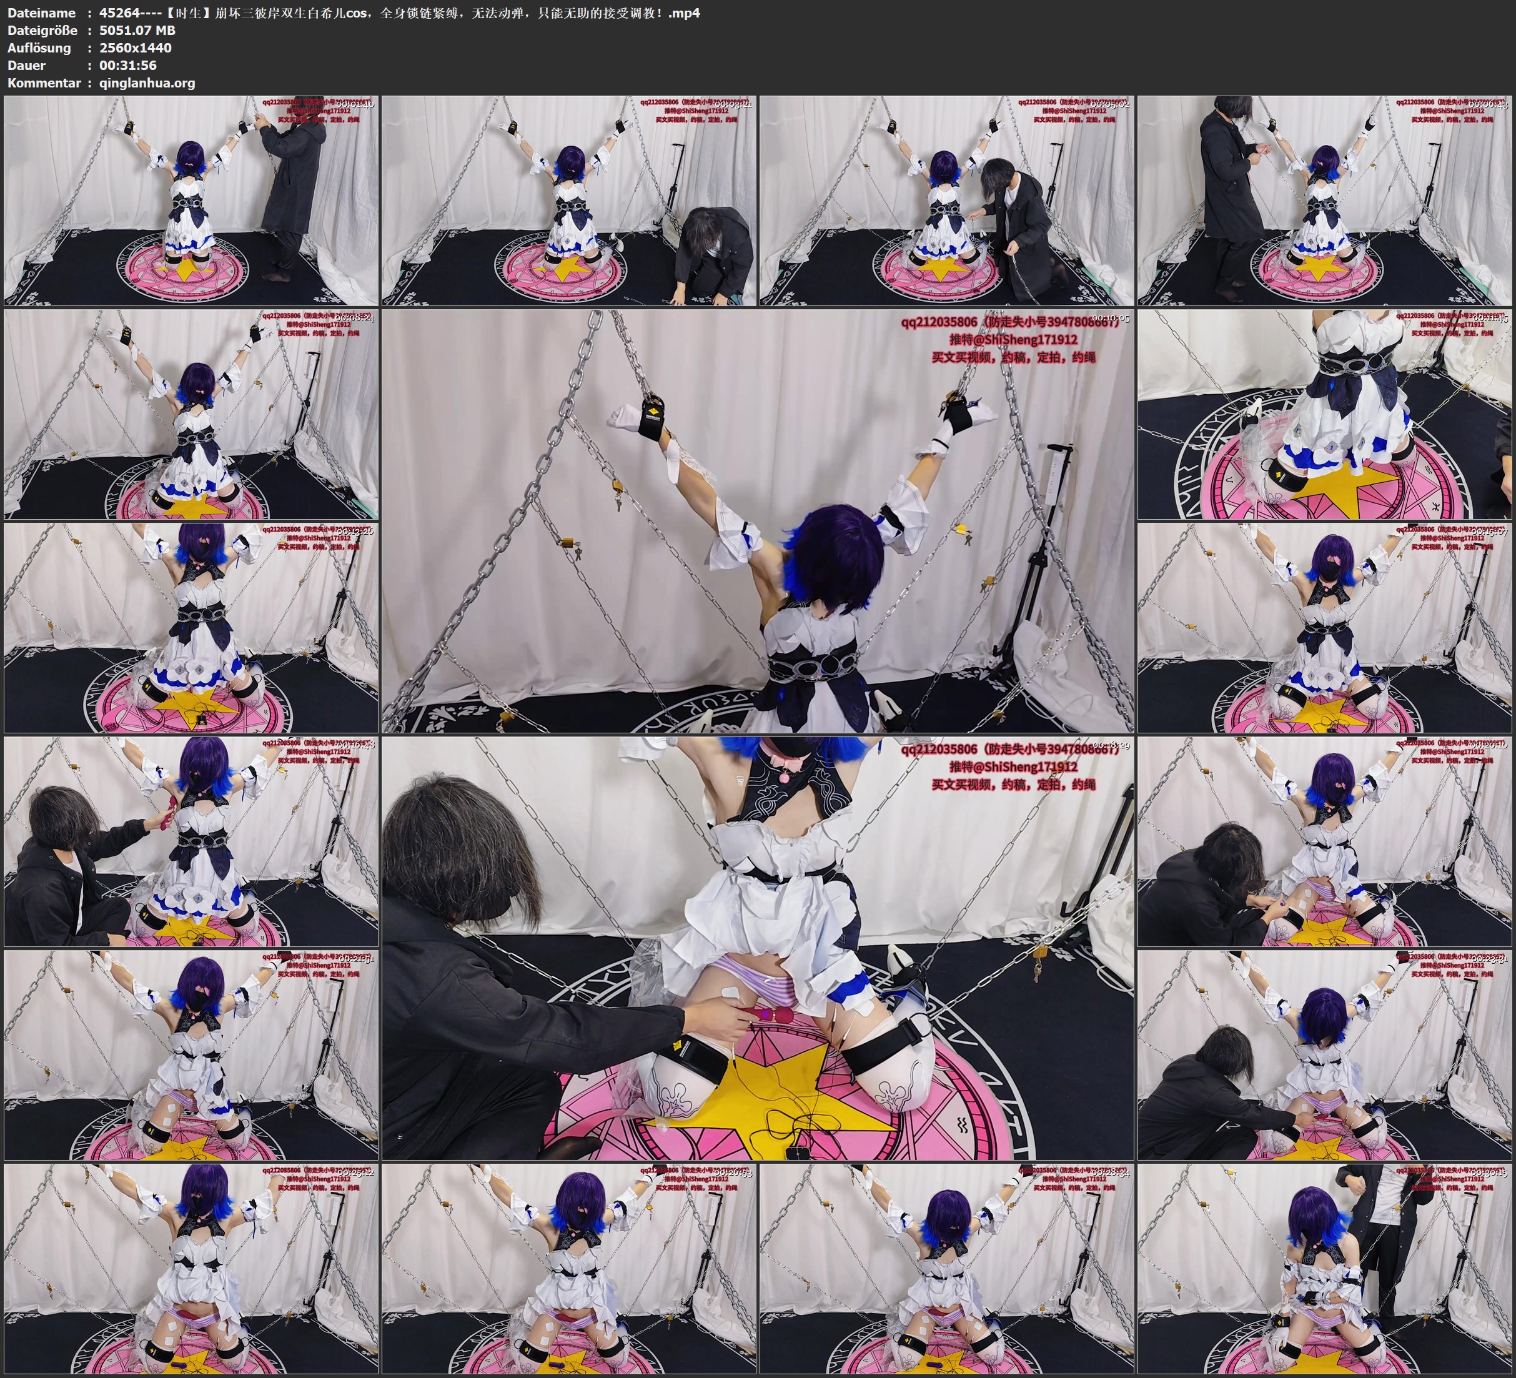Select the frame at 00:15:07
The width and height of the screenshot is (1516, 1378).
pyautogui.click(x=1325, y=627)
